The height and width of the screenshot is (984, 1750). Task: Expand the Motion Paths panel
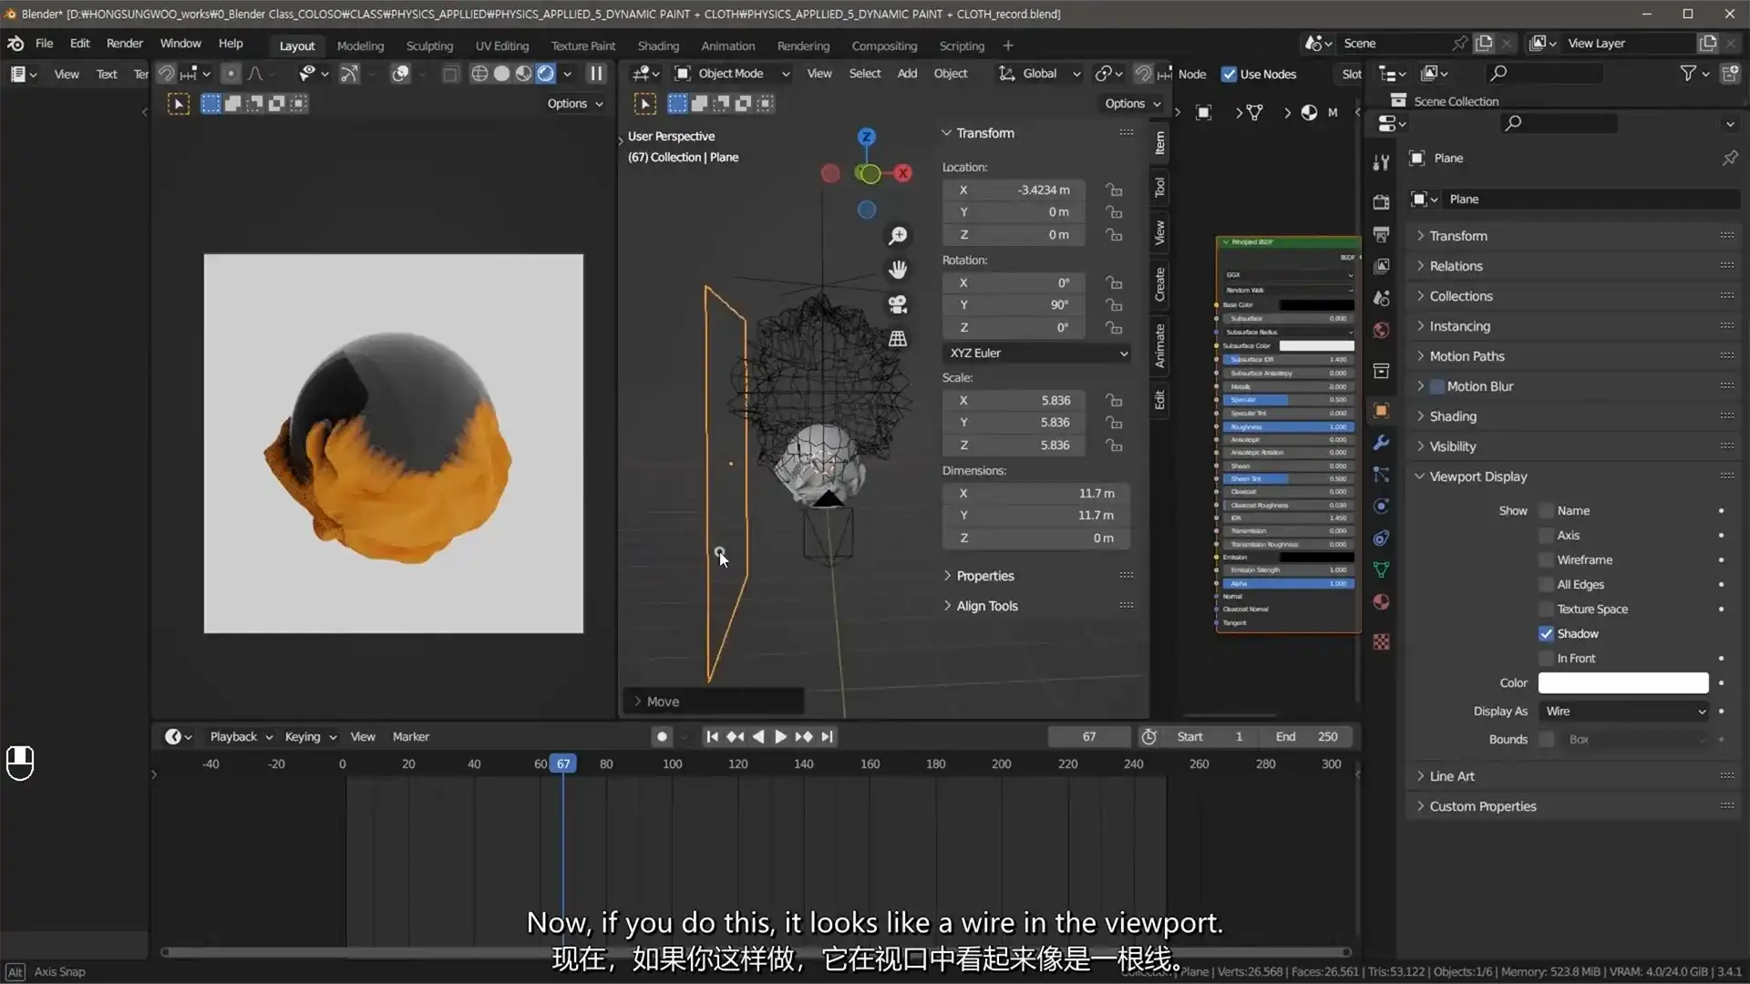1466,356
